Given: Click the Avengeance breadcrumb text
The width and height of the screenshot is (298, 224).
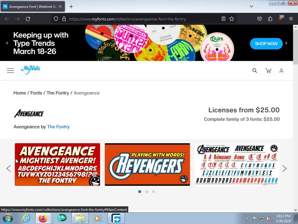Looking at the screenshot, I should tap(87, 93).
